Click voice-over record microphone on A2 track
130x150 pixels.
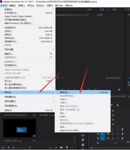(x=122, y=134)
